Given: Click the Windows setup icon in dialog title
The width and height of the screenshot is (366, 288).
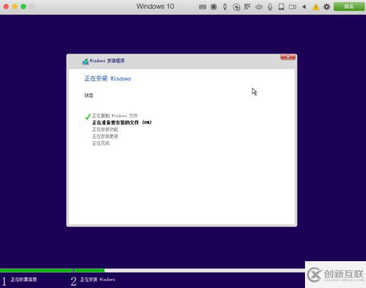Looking at the screenshot, I should [x=85, y=62].
